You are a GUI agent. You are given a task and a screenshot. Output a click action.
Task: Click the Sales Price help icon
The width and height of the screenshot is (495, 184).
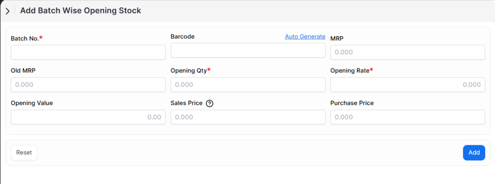(210, 103)
